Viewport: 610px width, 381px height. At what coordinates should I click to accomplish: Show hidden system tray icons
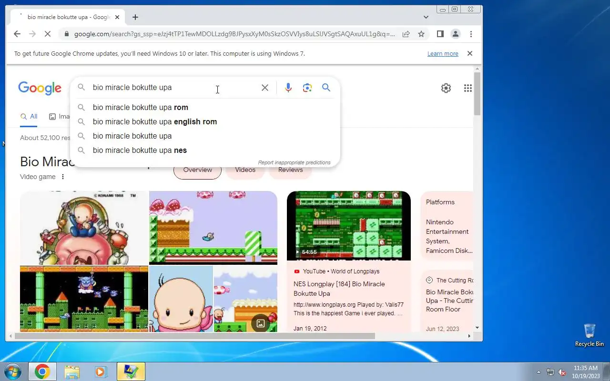pos(539,372)
